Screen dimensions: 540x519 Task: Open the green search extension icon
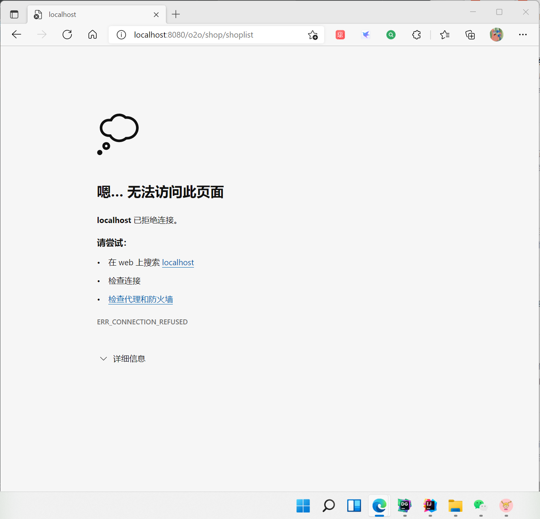[x=391, y=35]
